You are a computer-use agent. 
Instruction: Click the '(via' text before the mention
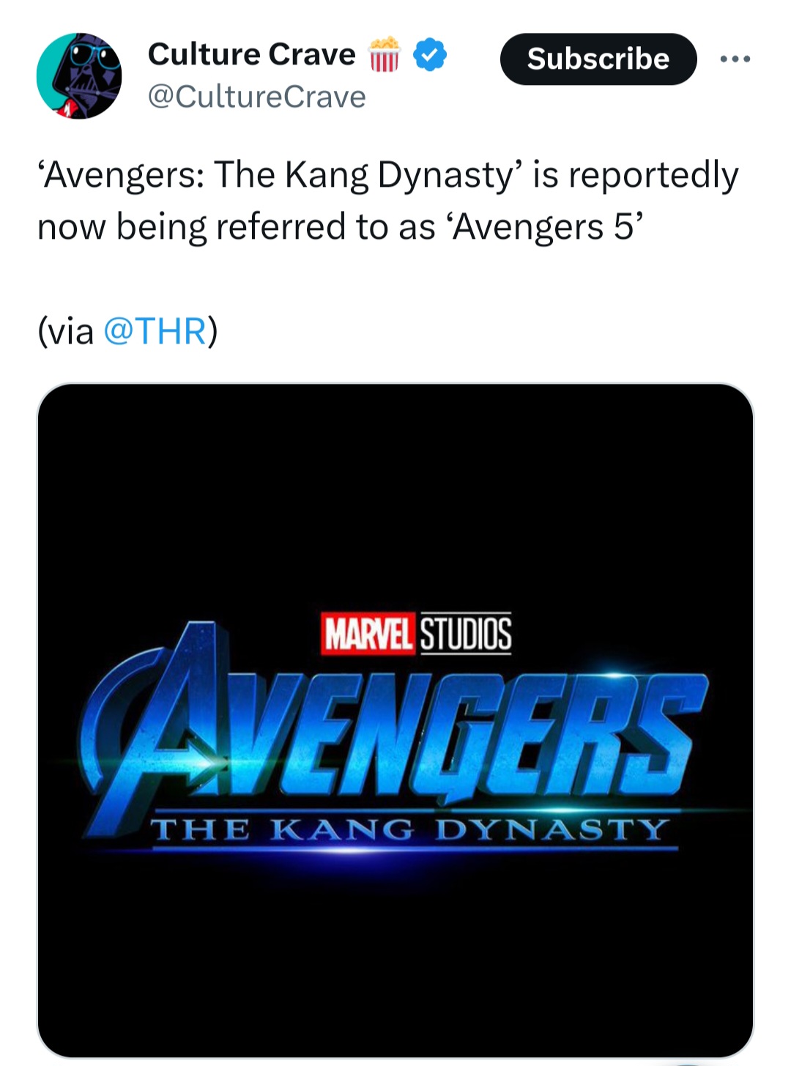[66, 330]
